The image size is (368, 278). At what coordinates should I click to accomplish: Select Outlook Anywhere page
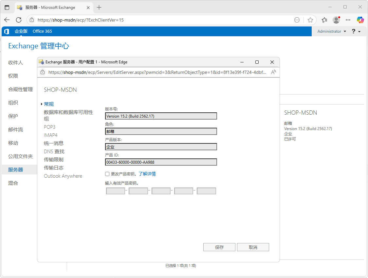[x=63, y=176]
